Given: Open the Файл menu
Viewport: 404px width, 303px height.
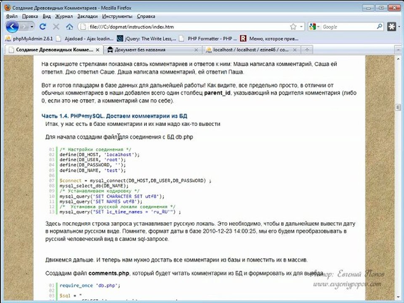Looking at the screenshot, I should pos(12,16).
